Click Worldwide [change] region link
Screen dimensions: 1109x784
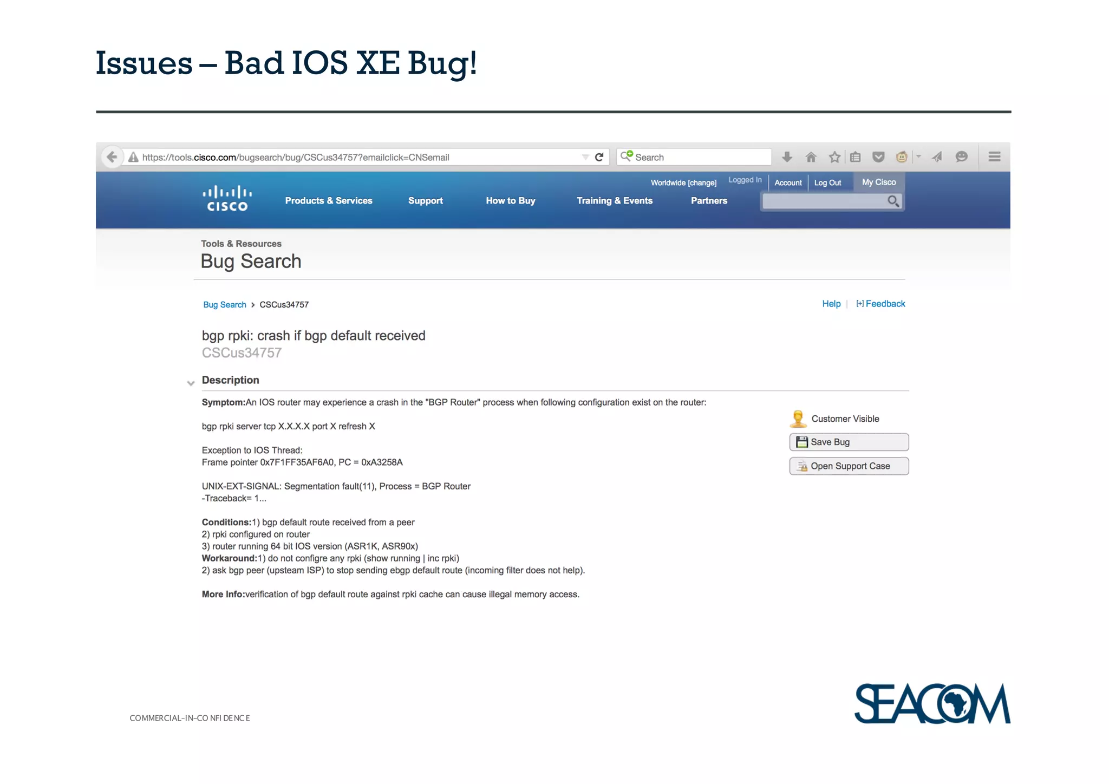click(683, 183)
